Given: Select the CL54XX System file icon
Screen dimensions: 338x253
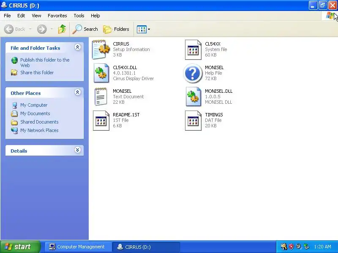Looking at the screenshot, I should coord(193,49).
